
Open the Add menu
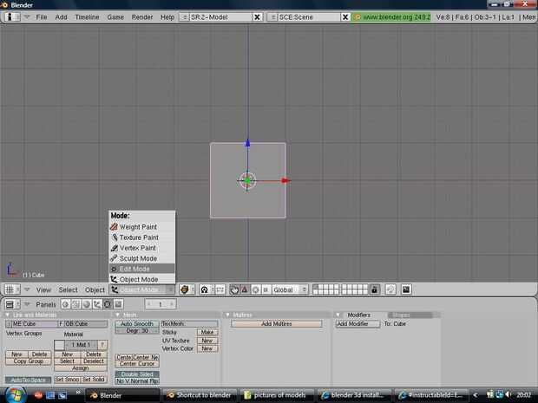coord(61,16)
